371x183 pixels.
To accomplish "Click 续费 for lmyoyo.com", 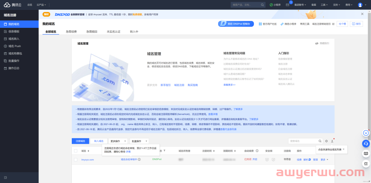I will coord(299,160).
